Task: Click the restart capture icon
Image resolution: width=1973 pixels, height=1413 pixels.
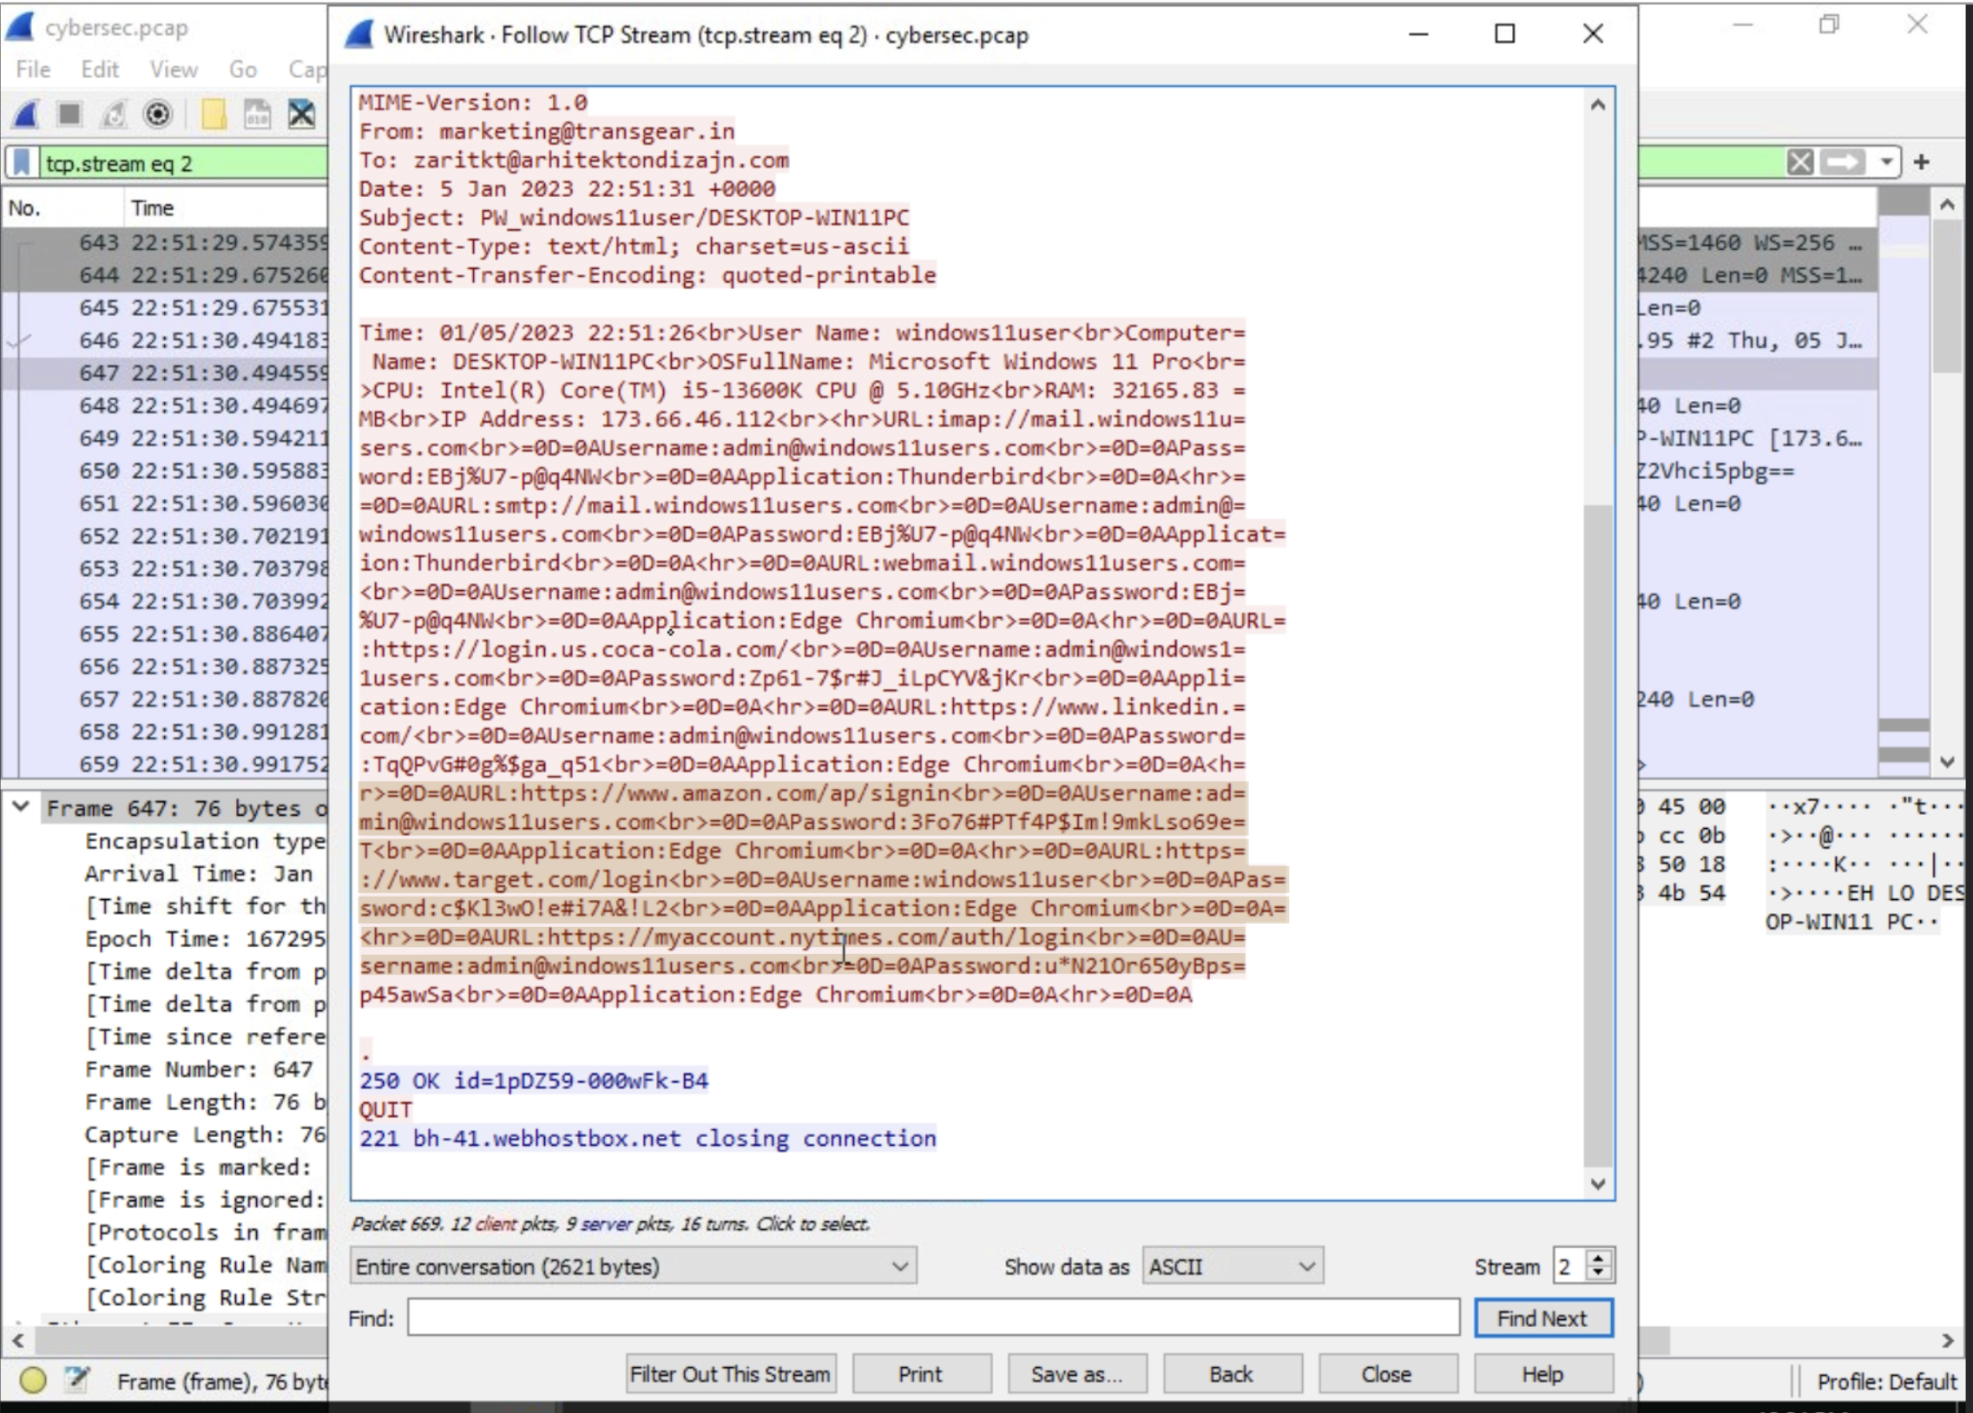Action: coord(114,115)
